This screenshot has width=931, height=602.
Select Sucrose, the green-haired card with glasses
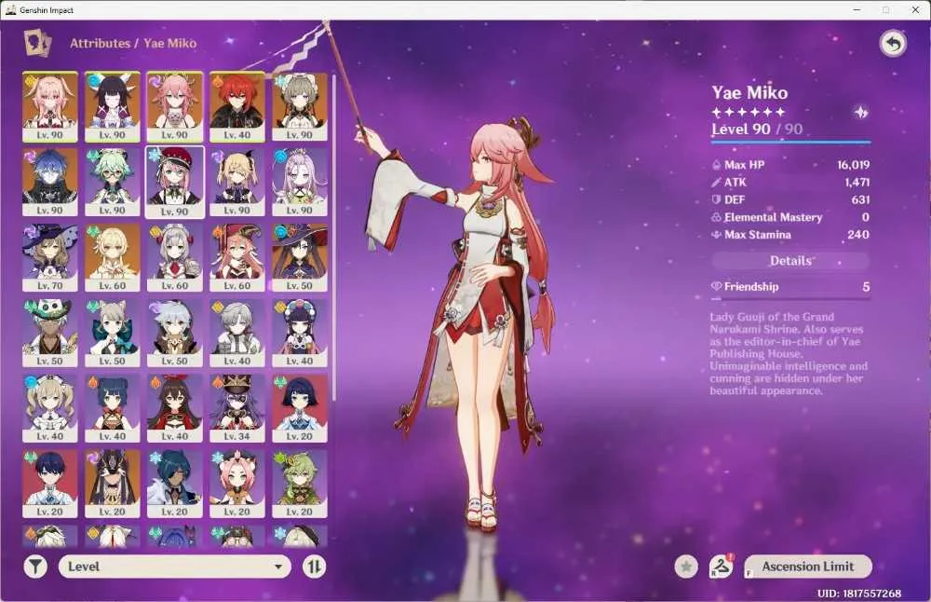(x=113, y=182)
